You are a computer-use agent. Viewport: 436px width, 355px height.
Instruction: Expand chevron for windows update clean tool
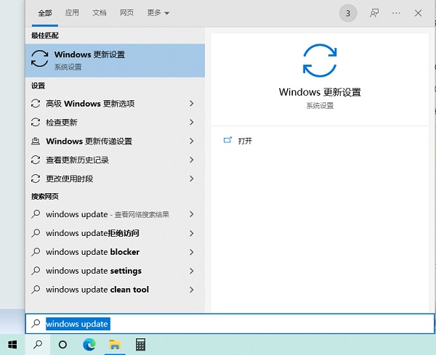(x=192, y=290)
